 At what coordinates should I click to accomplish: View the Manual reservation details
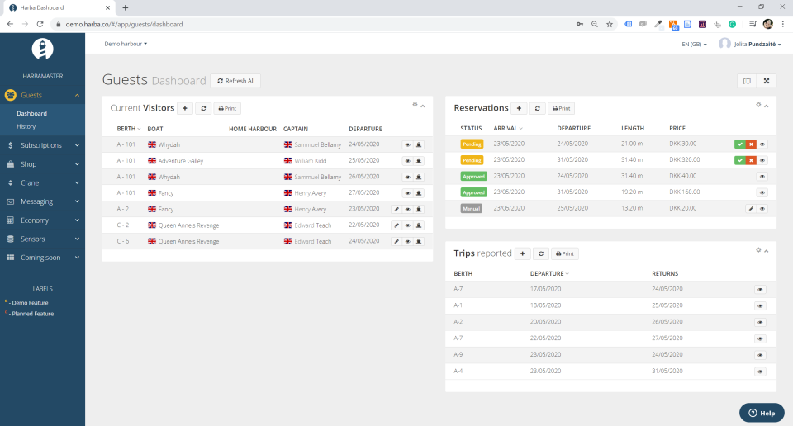tap(762, 209)
